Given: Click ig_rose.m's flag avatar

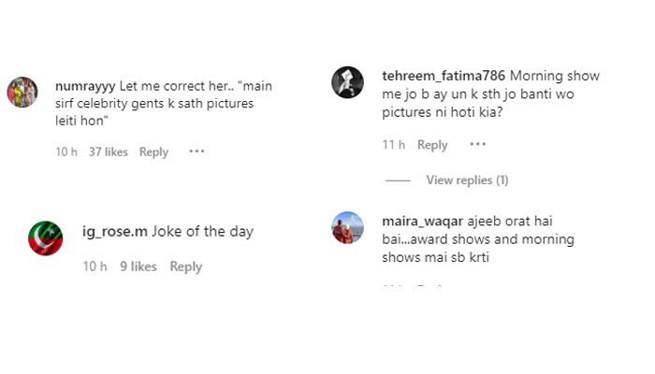Looking at the screenshot, I should coord(46,237).
